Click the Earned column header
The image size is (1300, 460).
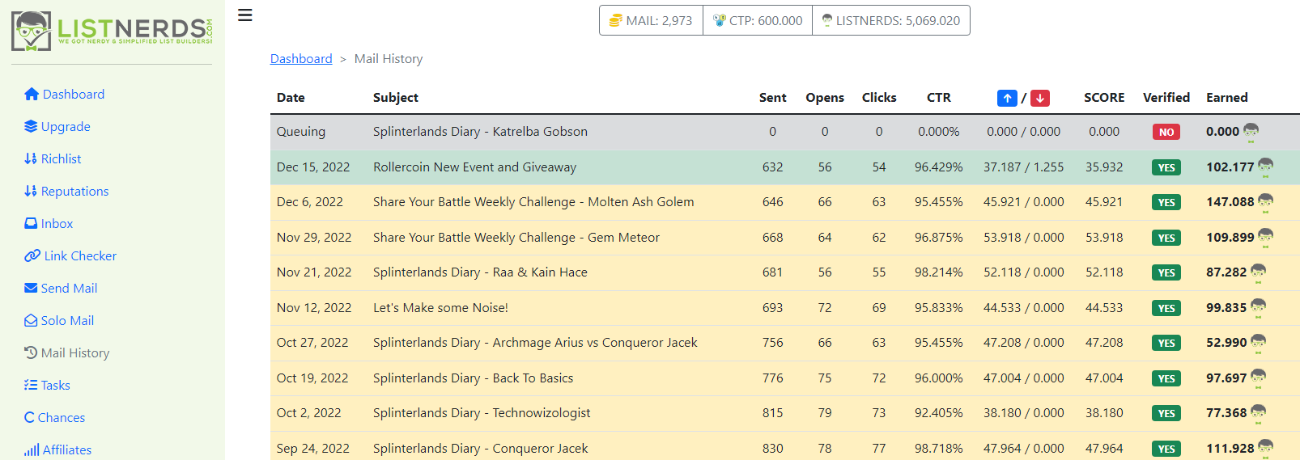click(1227, 98)
